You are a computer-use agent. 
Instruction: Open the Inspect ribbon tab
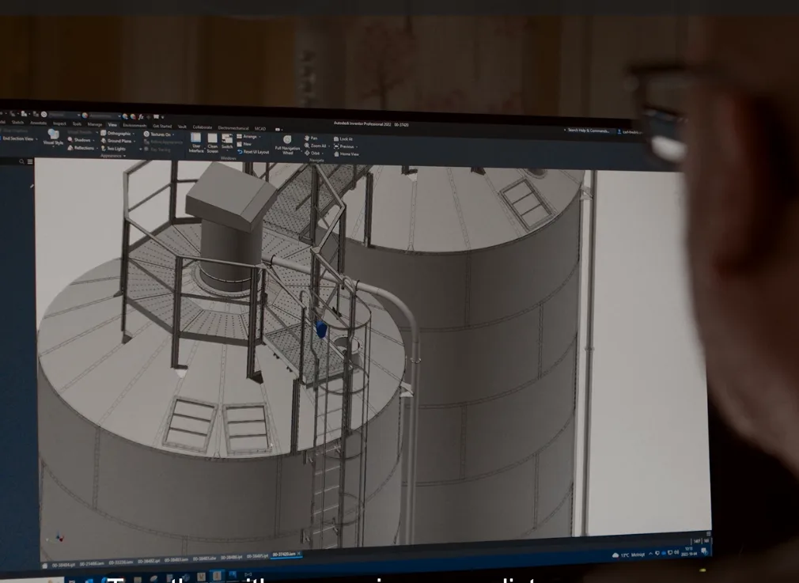tap(59, 123)
